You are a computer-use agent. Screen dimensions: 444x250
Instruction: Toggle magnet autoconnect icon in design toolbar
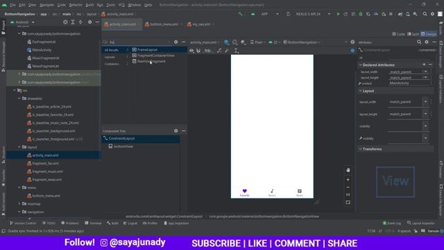198,51
